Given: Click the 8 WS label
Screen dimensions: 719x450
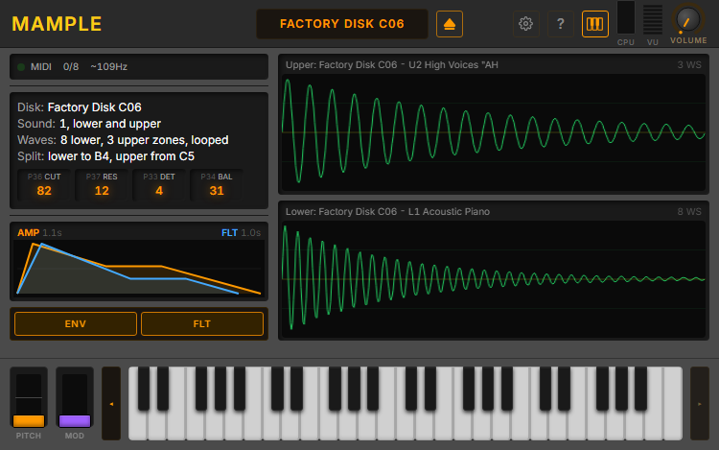Looking at the screenshot, I should tap(689, 212).
